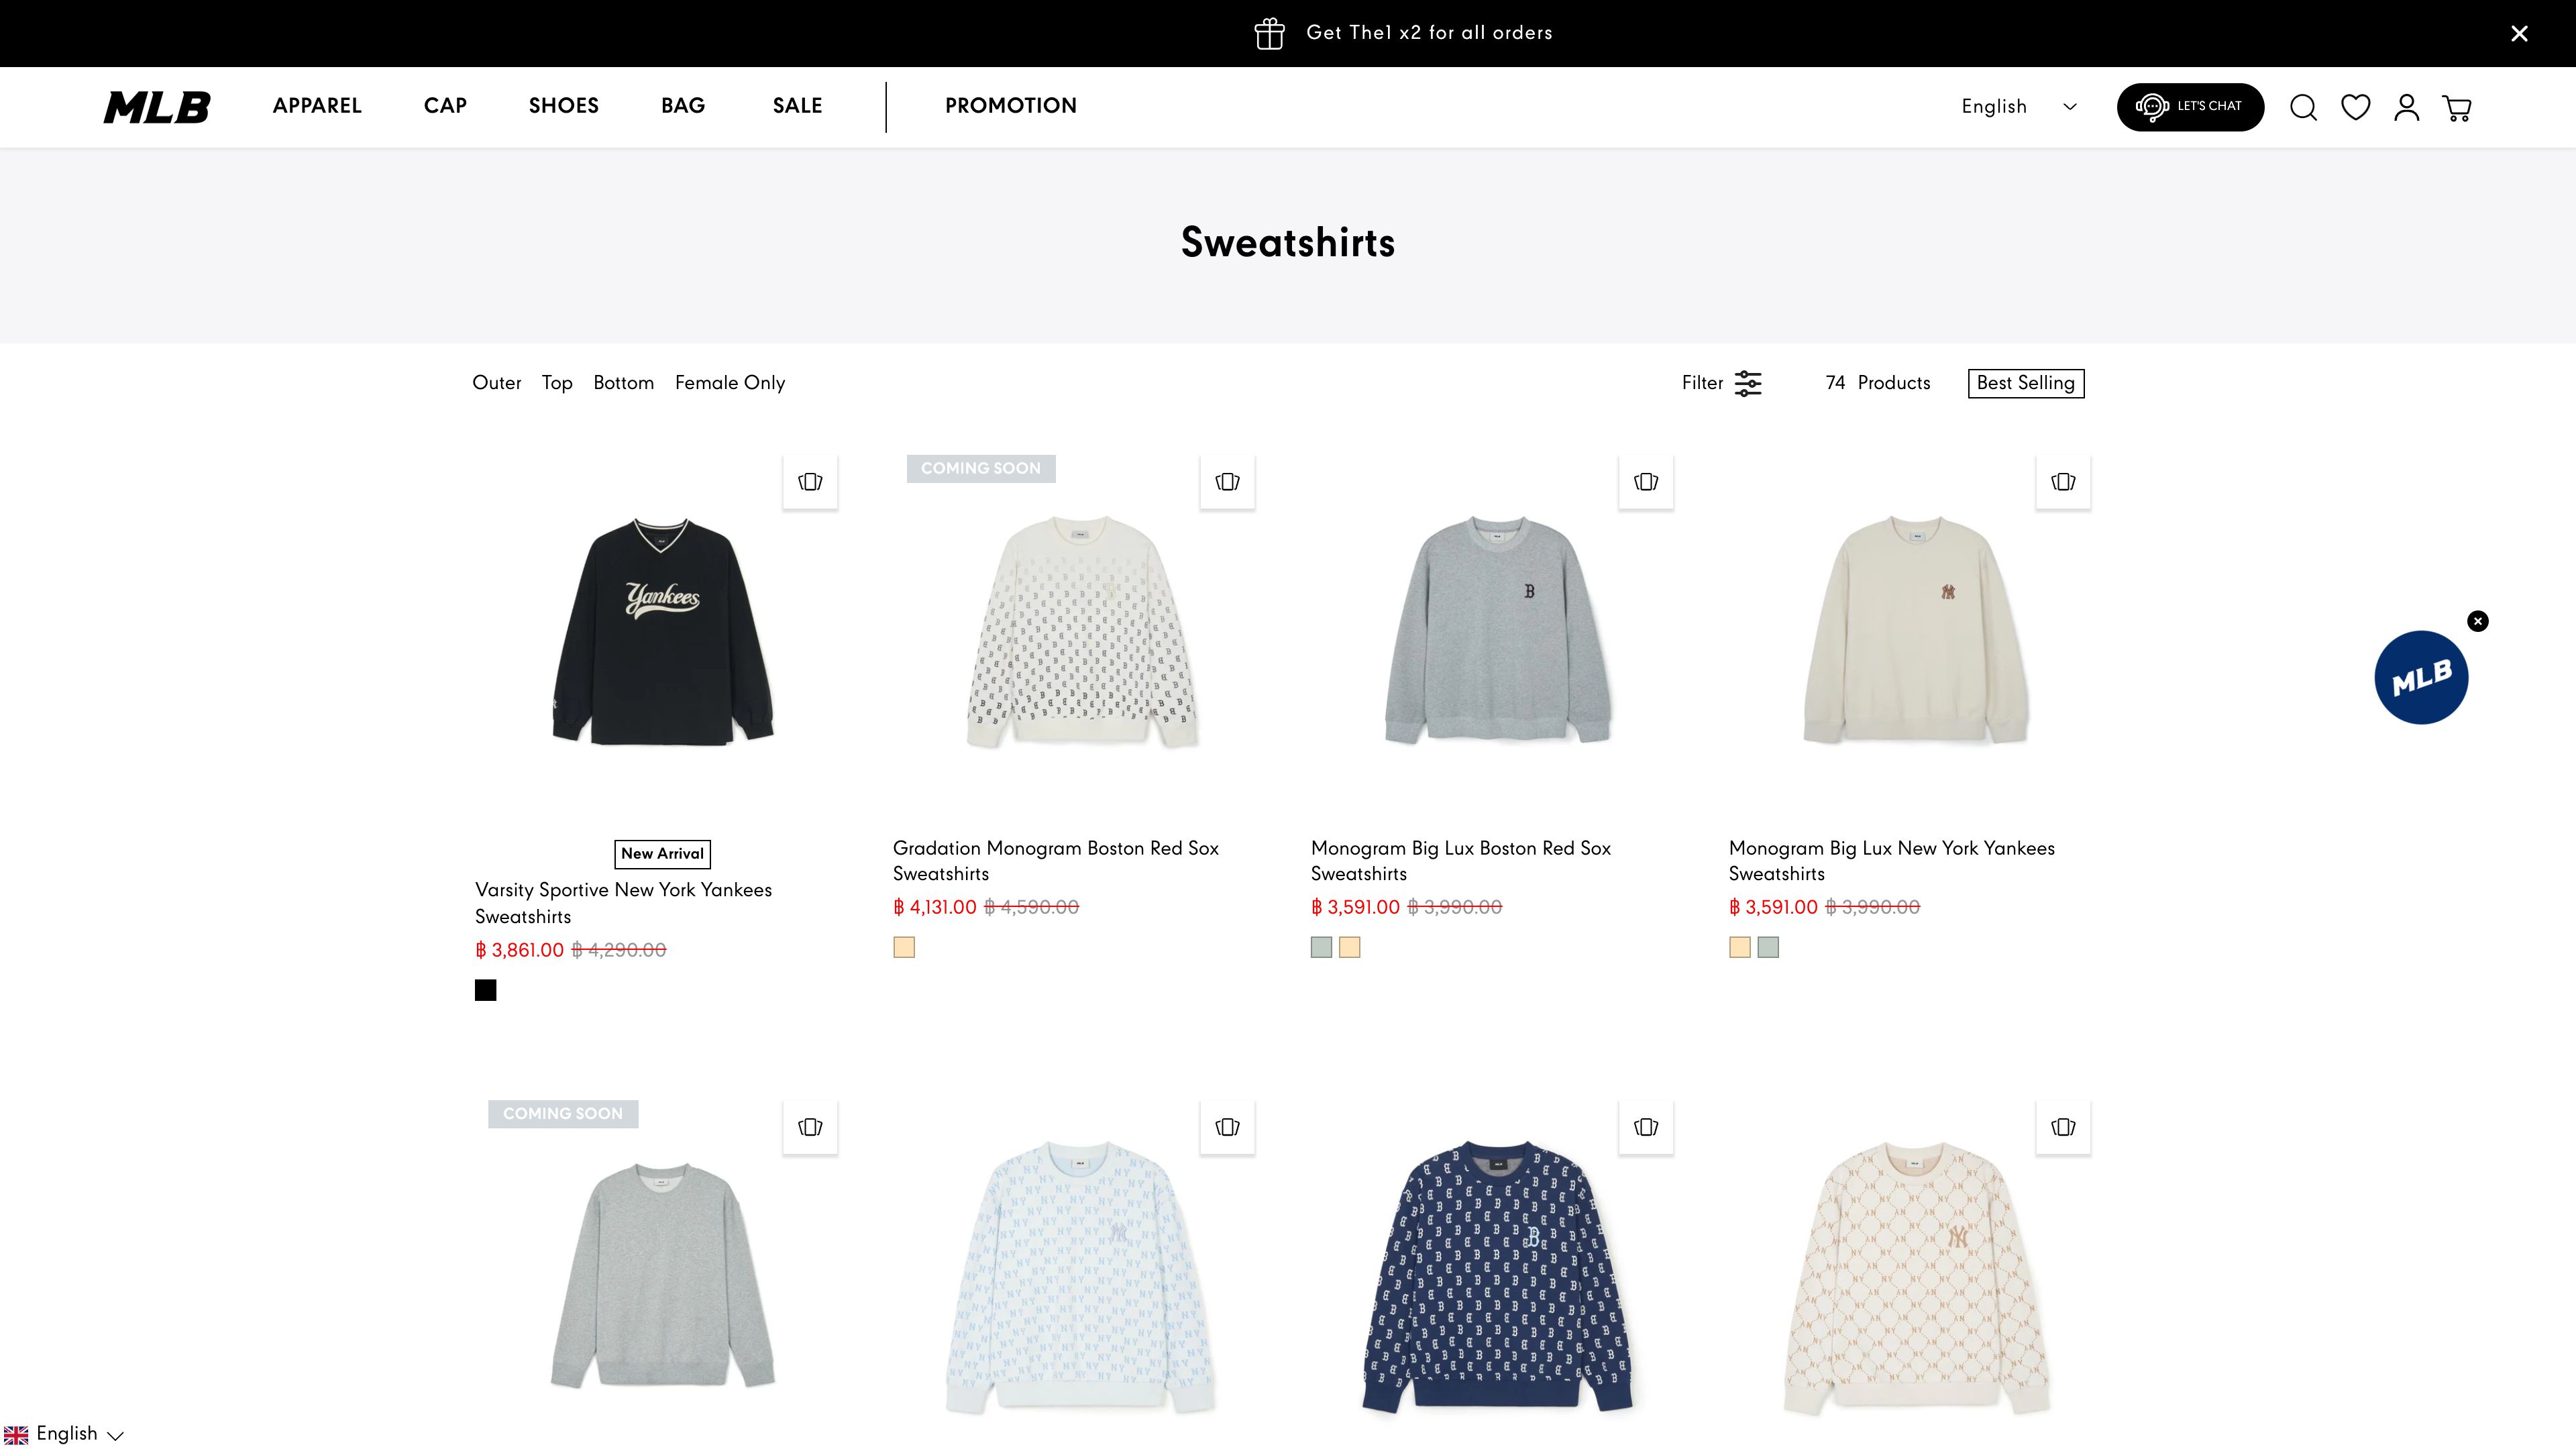The image size is (2576, 1449).
Task: Open the Monogram Big Lux Boston Red Sox thumbnail
Action: pyautogui.click(x=1497, y=630)
